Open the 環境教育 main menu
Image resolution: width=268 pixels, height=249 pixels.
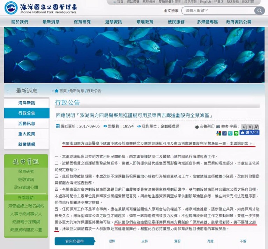pyautogui.click(x=145, y=22)
